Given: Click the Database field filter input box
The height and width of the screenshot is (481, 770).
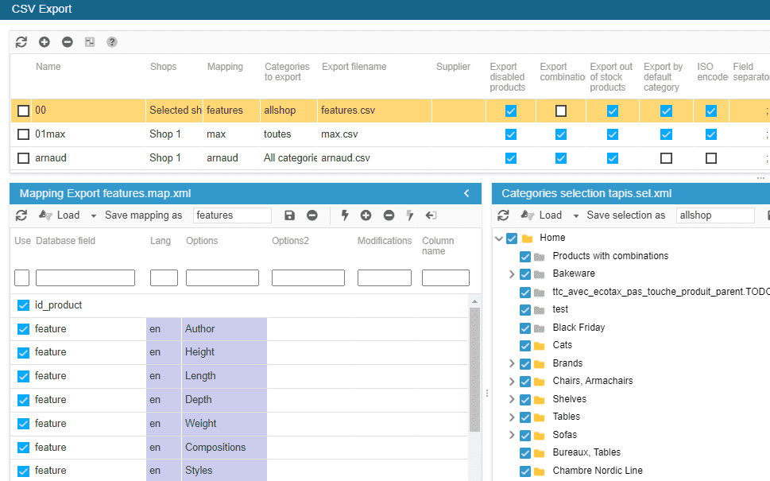Looking at the screenshot, I should pyautogui.click(x=85, y=277).
